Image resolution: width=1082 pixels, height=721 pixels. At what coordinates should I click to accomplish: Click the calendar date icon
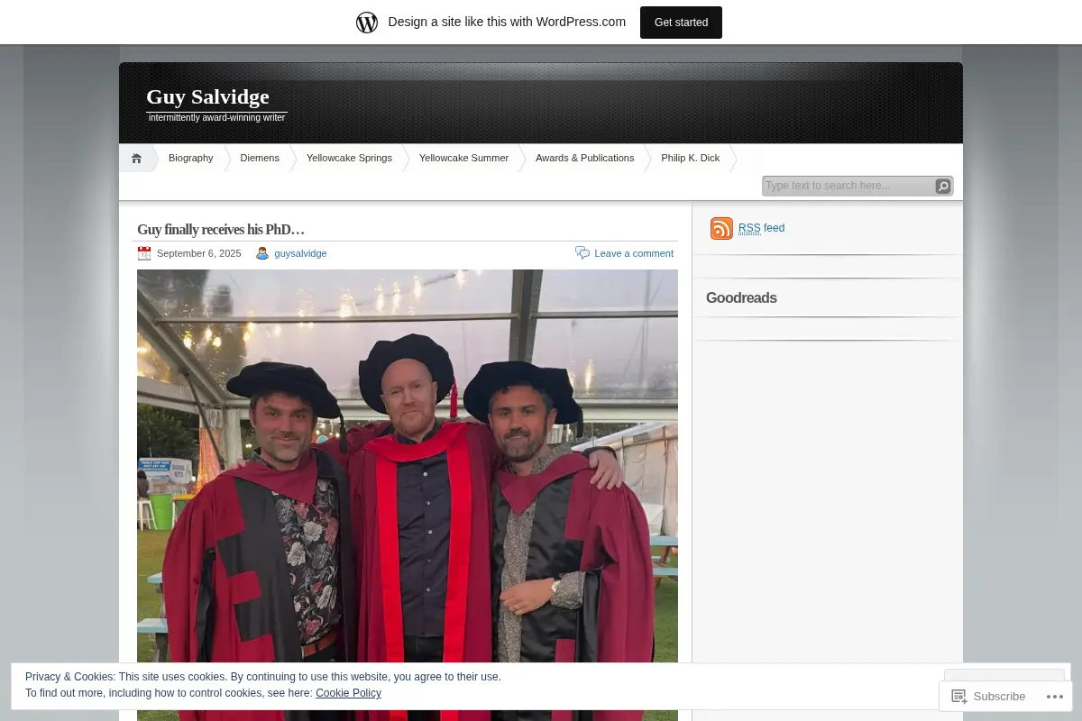144,253
